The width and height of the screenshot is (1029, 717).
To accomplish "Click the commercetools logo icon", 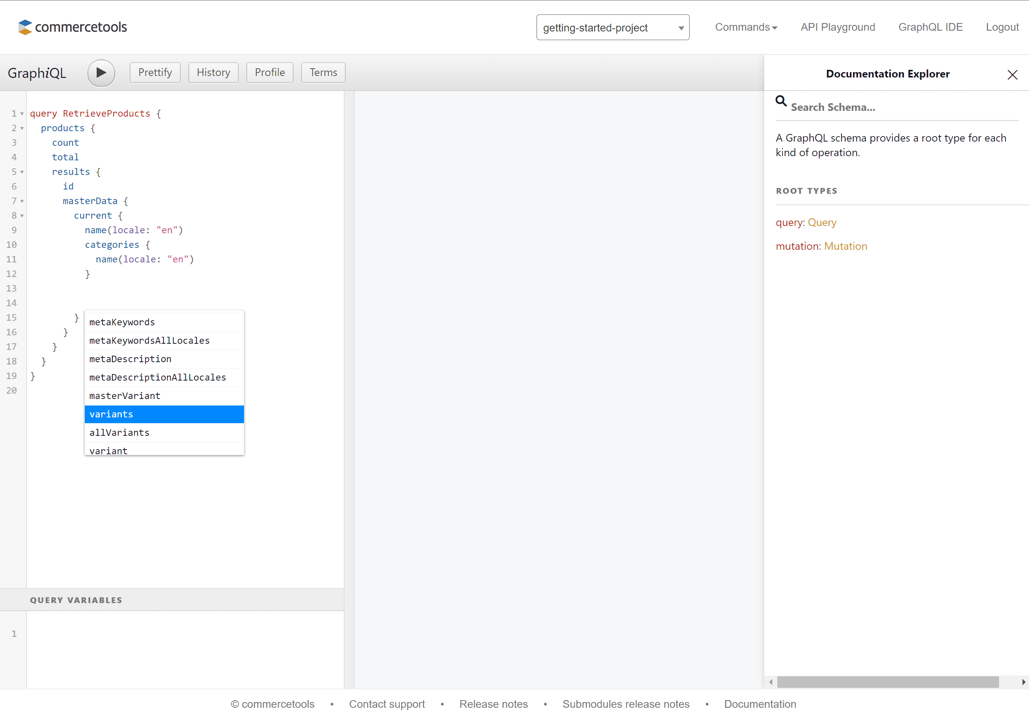I will [25, 27].
